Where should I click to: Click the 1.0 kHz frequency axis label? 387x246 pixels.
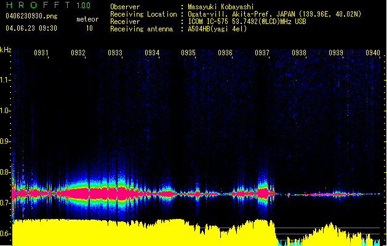(x=5, y=111)
